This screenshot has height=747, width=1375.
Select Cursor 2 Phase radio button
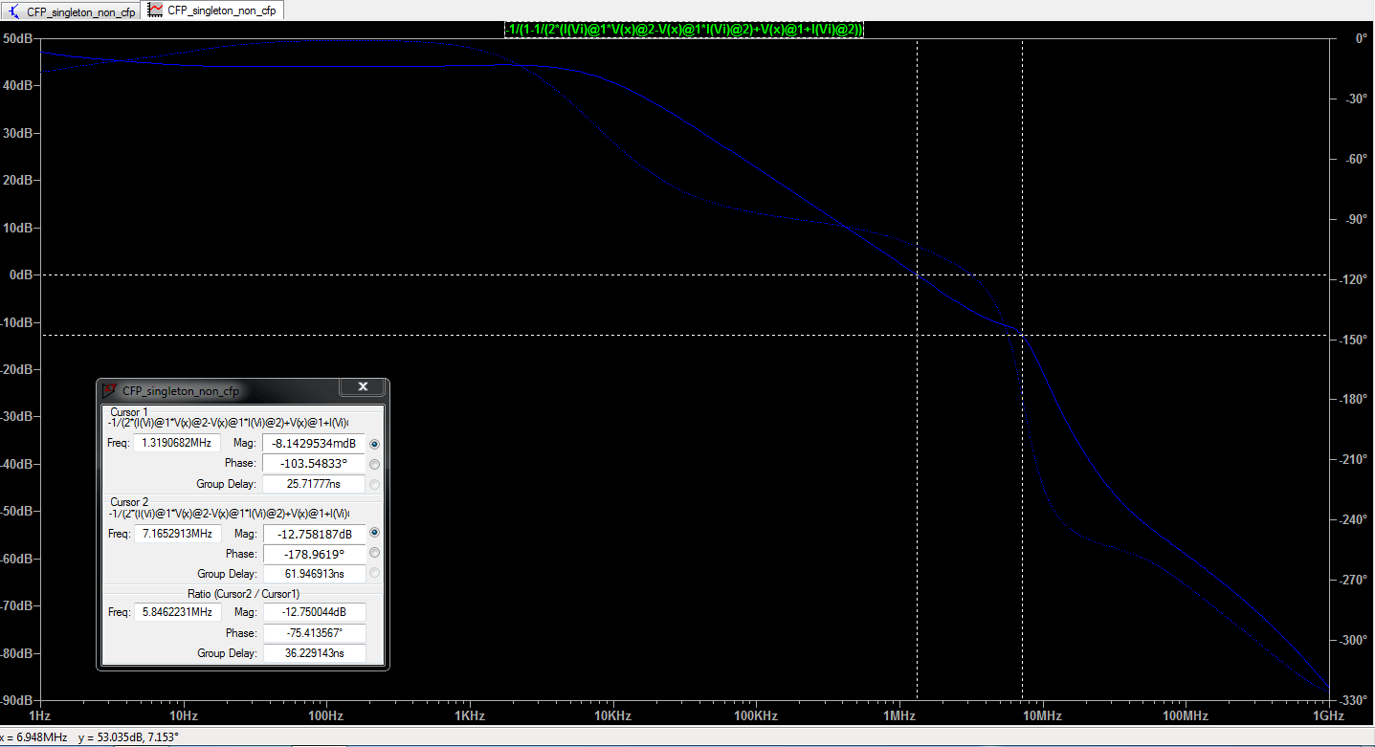point(374,553)
